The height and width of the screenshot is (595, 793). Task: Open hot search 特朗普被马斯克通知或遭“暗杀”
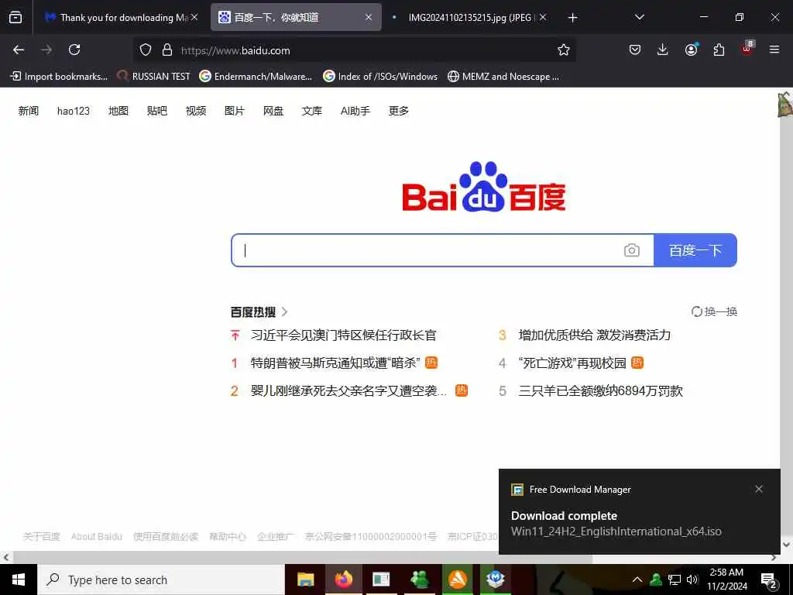[x=335, y=363]
